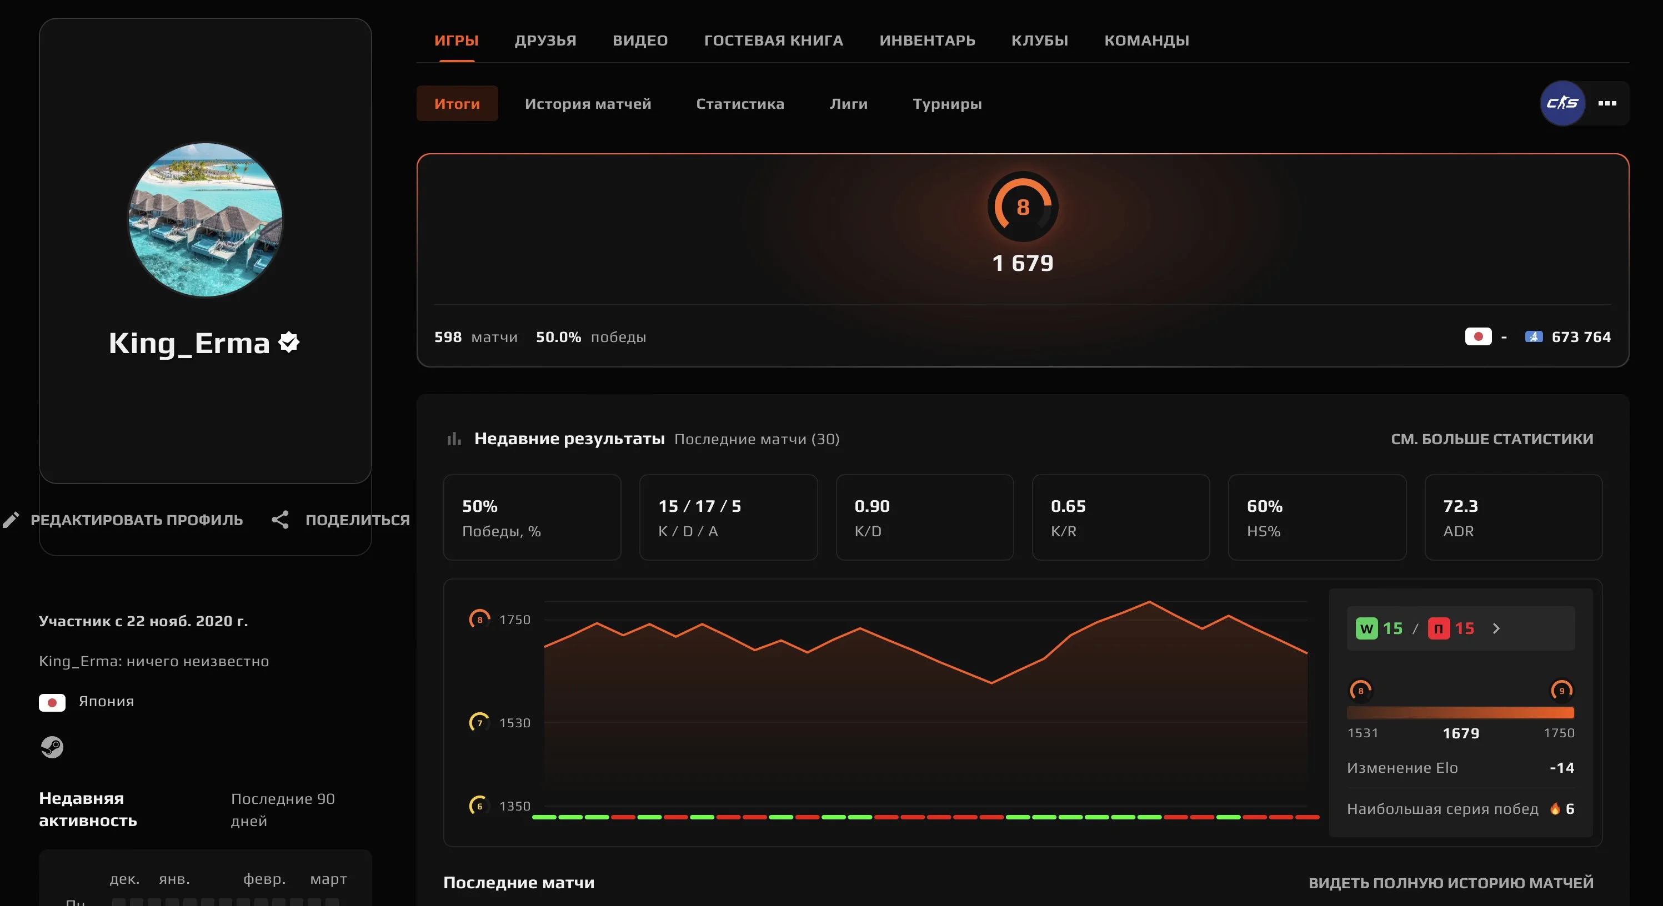This screenshot has height=906, width=1663.
Task: Click the Elo progress bar at 1679
Action: pos(1460,713)
